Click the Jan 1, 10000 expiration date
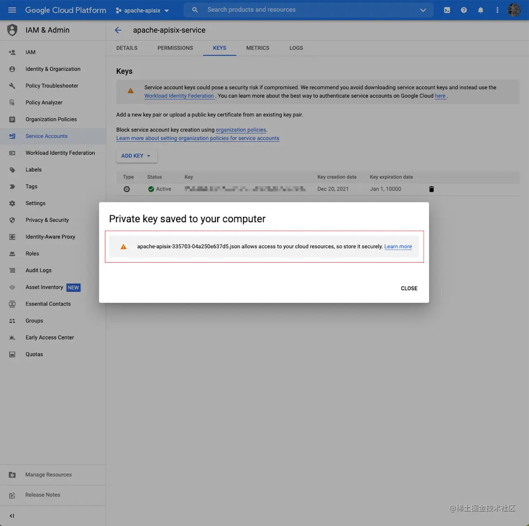Screen dimensions: 529x526 tap(385, 189)
